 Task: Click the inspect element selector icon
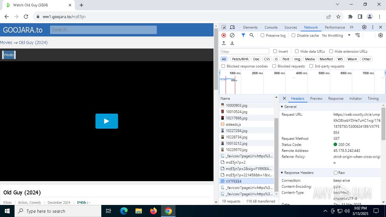point(224,27)
